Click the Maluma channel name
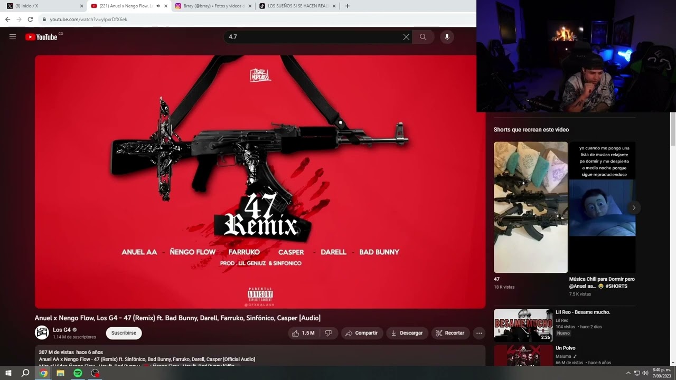The height and width of the screenshot is (380, 676). click(564, 356)
